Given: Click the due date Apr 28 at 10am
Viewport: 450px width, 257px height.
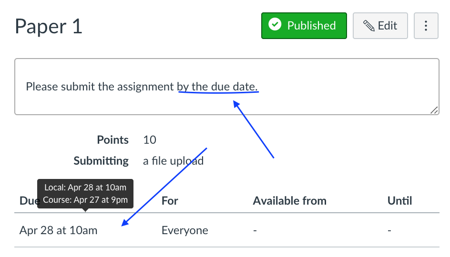Looking at the screenshot, I should coord(58,231).
